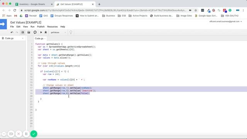
Task: Open the Help menu
Action: [x=63, y=27]
